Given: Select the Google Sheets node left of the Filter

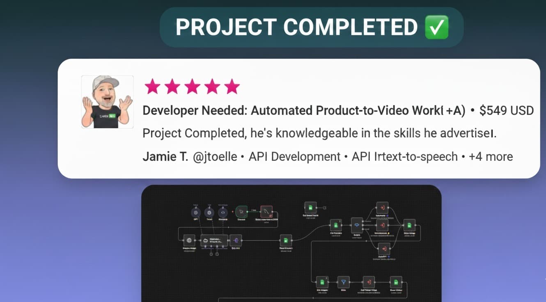Looking at the screenshot, I should click(322, 282).
